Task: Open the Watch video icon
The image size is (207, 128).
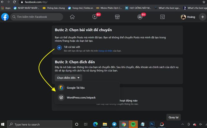Action: tap(95, 17)
